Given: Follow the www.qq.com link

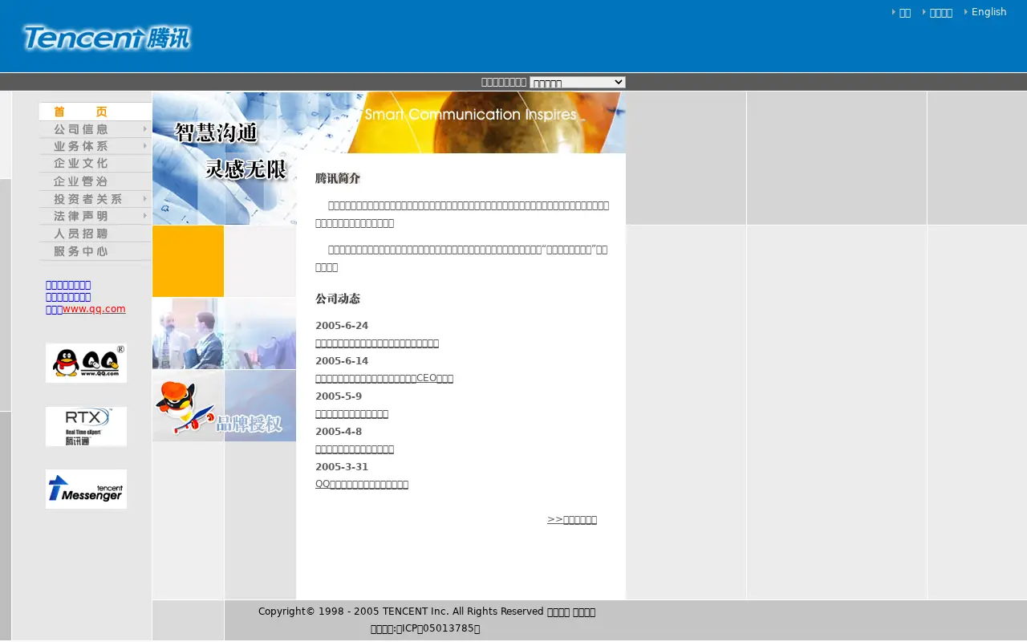Looking at the screenshot, I should click(94, 309).
